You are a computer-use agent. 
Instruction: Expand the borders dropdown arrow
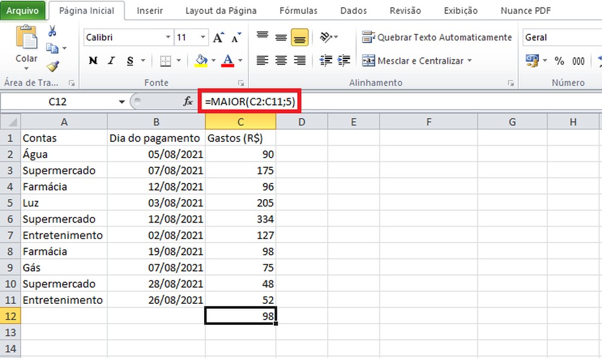[178, 61]
